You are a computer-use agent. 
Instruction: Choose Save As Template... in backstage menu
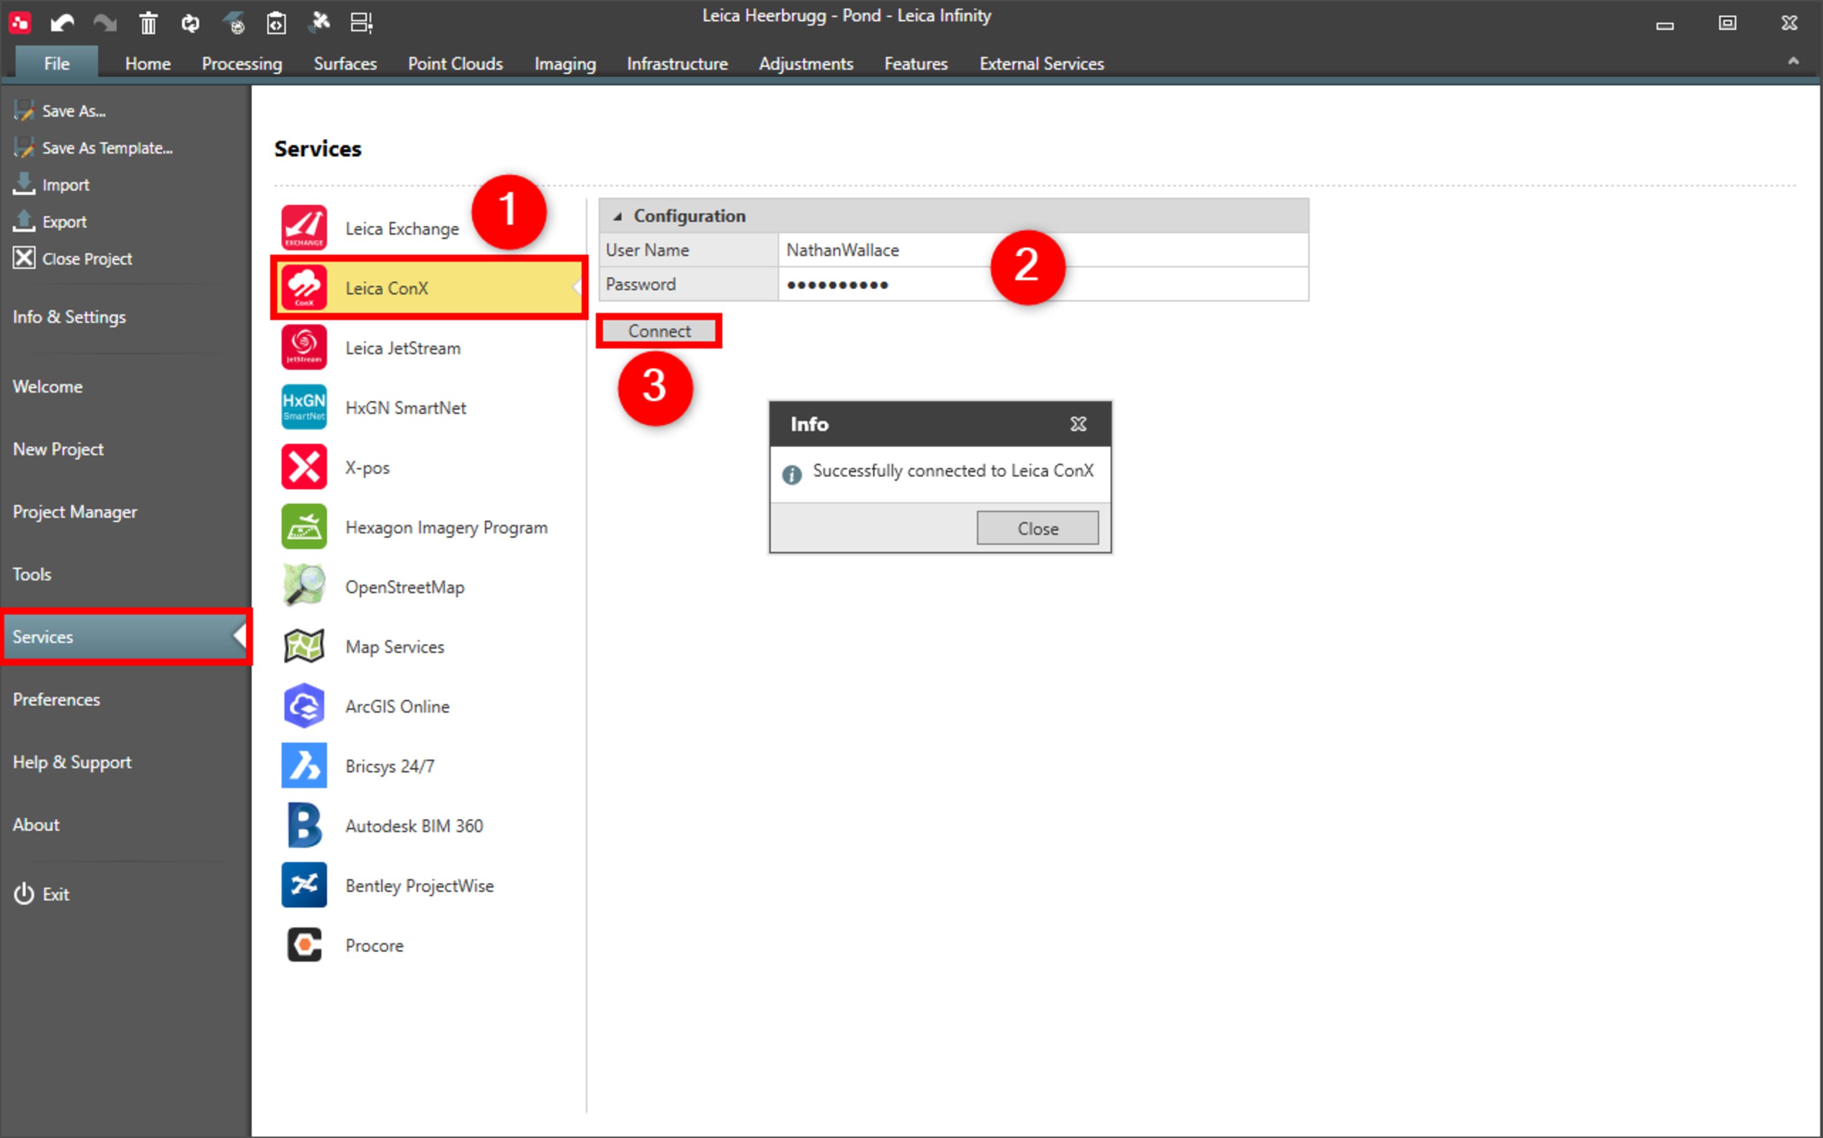107,148
